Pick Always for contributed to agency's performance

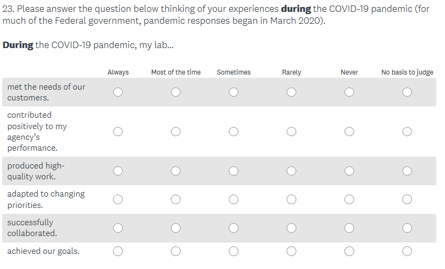(x=118, y=131)
